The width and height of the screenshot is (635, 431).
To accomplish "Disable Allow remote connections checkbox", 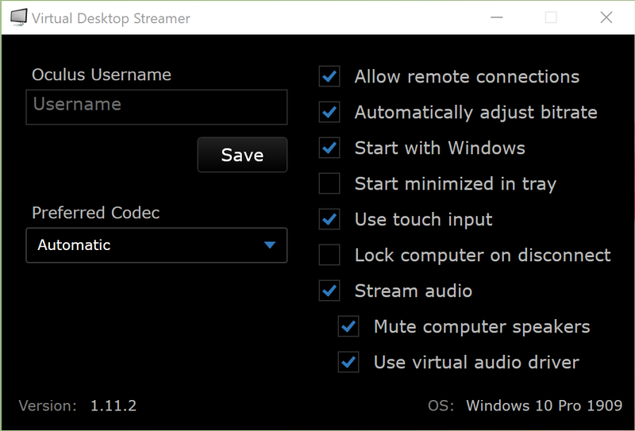I will (x=329, y=77).
